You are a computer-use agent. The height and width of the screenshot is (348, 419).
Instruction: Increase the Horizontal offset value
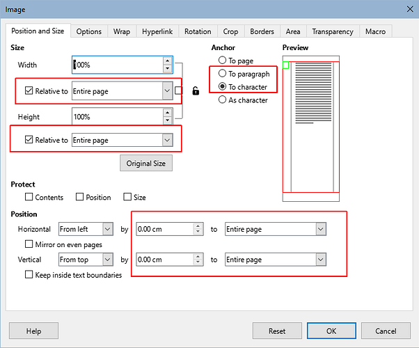coord(198,226)
